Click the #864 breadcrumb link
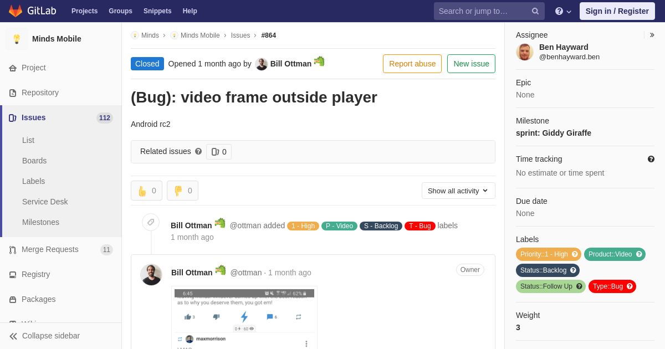This screenshot has height=349, width=665. [269, 35]
